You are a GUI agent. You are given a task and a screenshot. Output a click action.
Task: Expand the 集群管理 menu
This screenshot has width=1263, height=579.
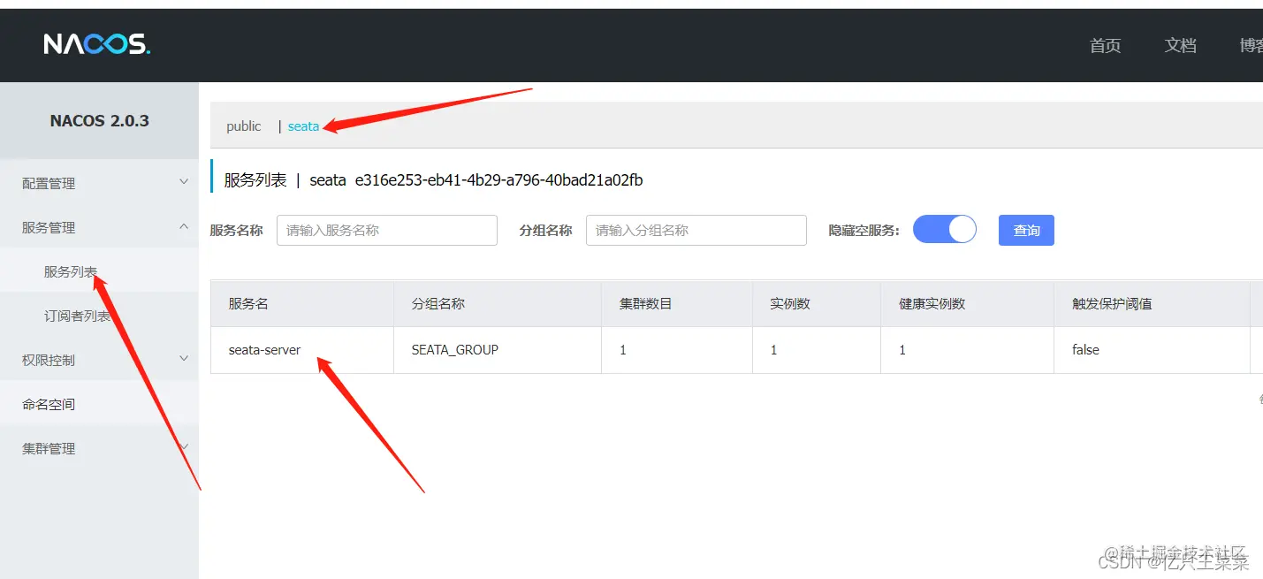(99, 448)
